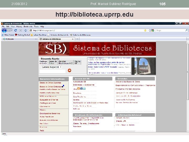
Task: Open the Most Visited bookmark
Action: coord(8,35)
